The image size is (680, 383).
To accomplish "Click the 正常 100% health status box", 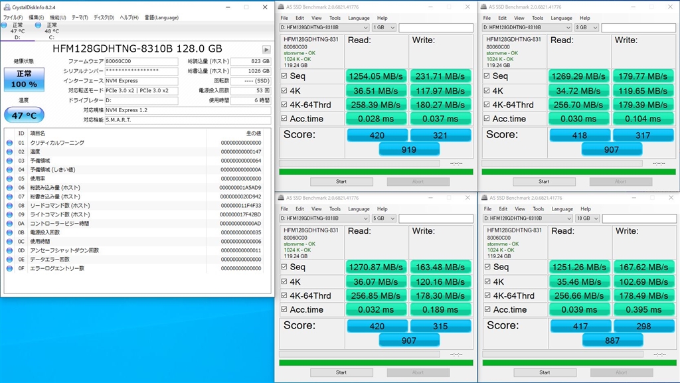I will [x=24, y=79].
